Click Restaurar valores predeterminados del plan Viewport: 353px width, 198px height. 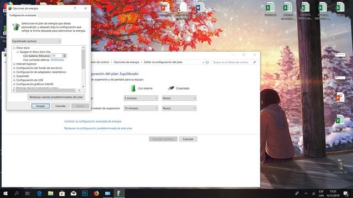56,97
